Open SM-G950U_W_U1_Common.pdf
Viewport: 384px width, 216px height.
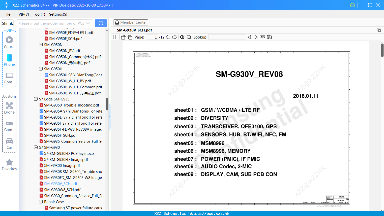point(73,87)
